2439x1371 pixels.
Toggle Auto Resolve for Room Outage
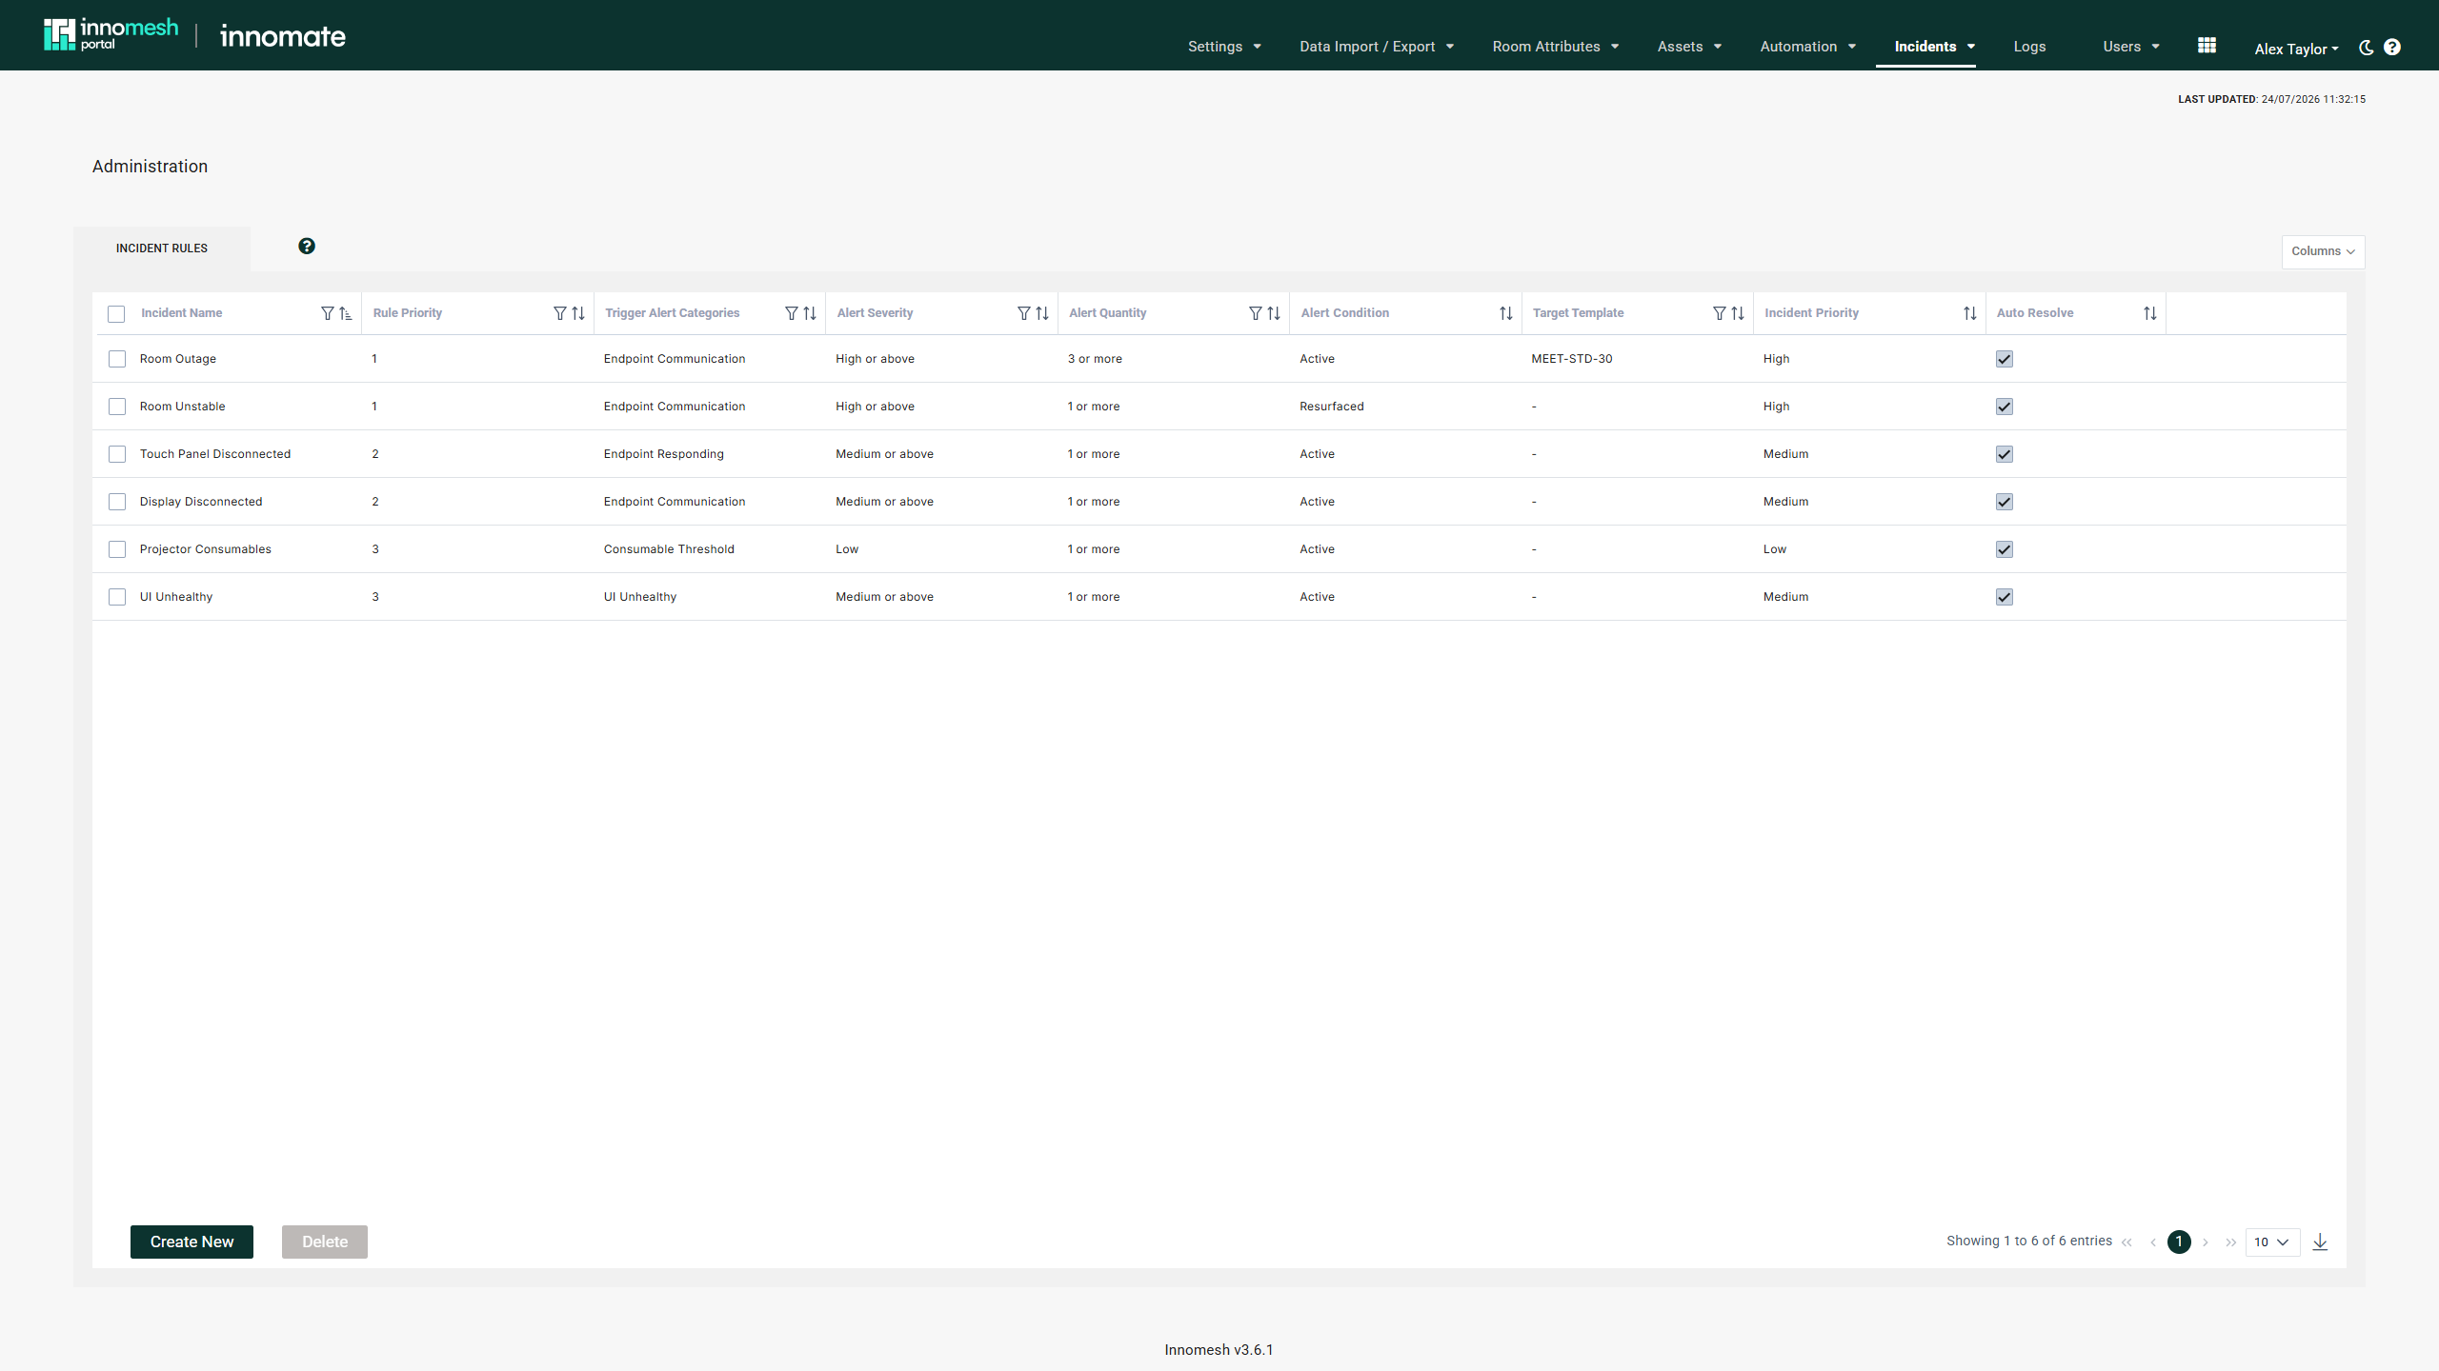pyautogui.click(x=2005, y=359)
